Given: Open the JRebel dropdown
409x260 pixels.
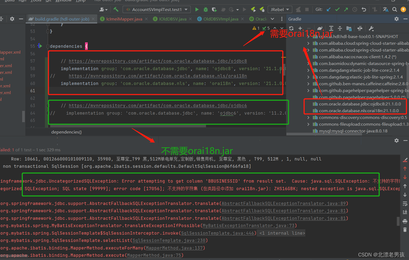Looking at the screenshot, I should point(280,9).
